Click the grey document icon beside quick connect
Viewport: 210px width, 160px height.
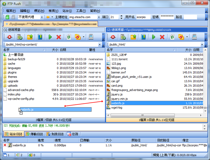coord(13,17)
